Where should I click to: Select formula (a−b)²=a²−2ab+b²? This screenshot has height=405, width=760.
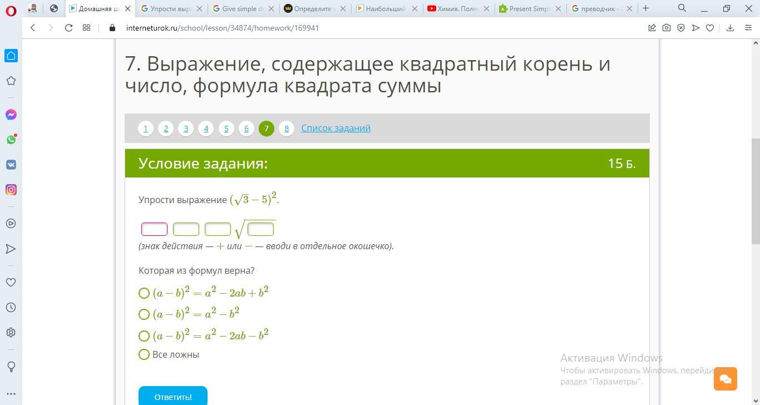click(x=144, y=293)
